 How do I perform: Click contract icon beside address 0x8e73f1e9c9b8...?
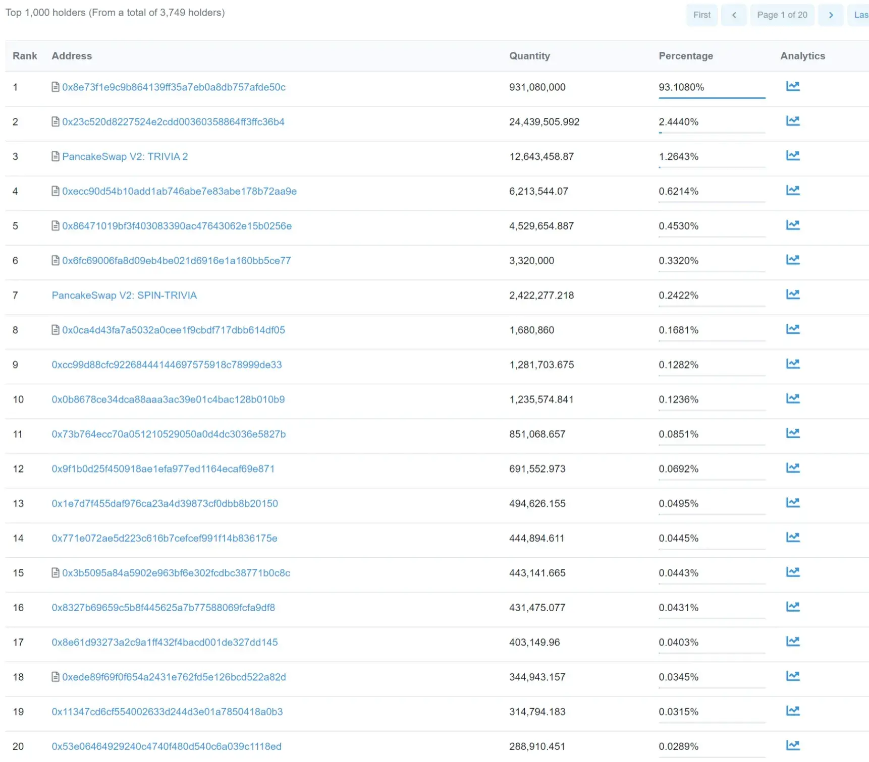[x=56, y=87]
